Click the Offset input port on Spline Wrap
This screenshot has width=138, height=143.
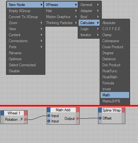click(x=100, y=118)
